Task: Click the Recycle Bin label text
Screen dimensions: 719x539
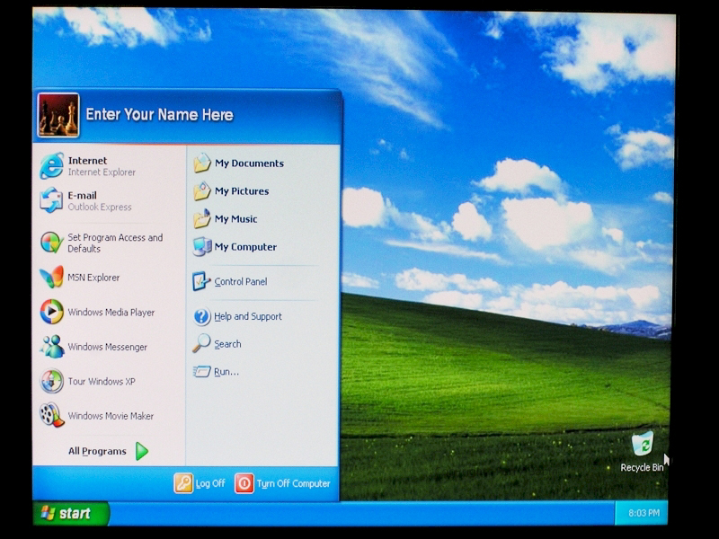Action: (642, 467)
